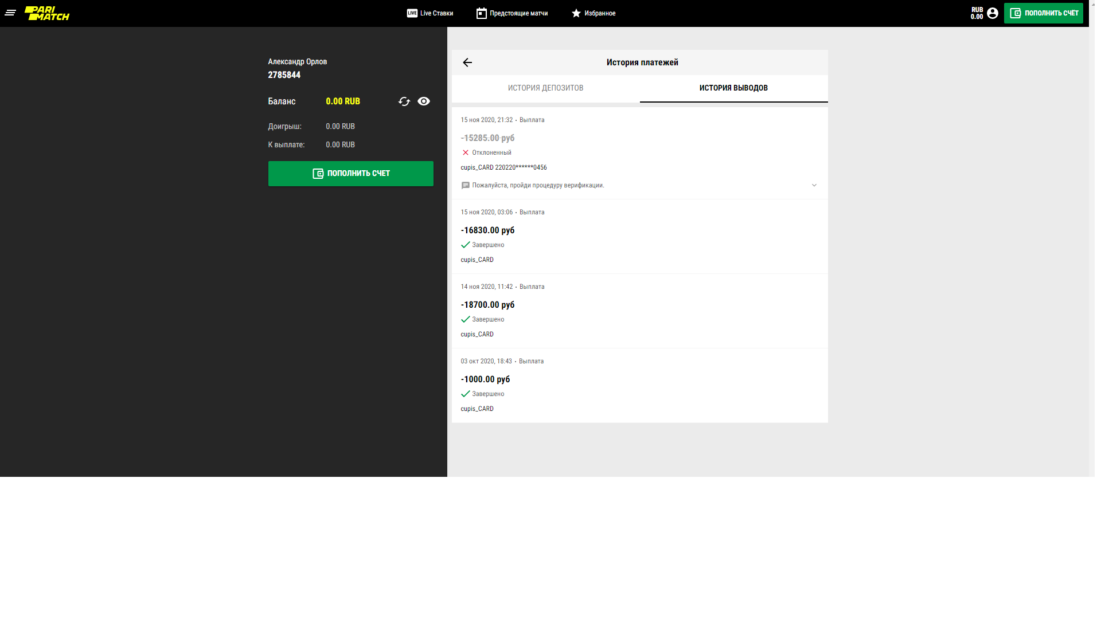
Task: Click the LIVE badge icon
Action: [412, 13]
